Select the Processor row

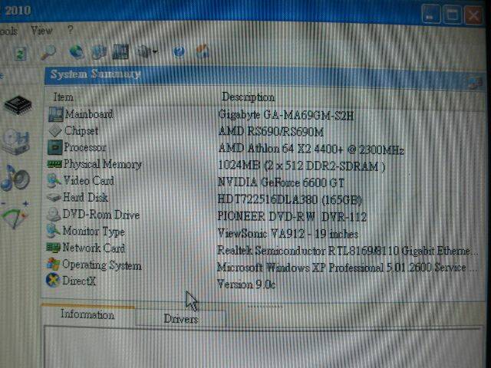pos(265,148)
